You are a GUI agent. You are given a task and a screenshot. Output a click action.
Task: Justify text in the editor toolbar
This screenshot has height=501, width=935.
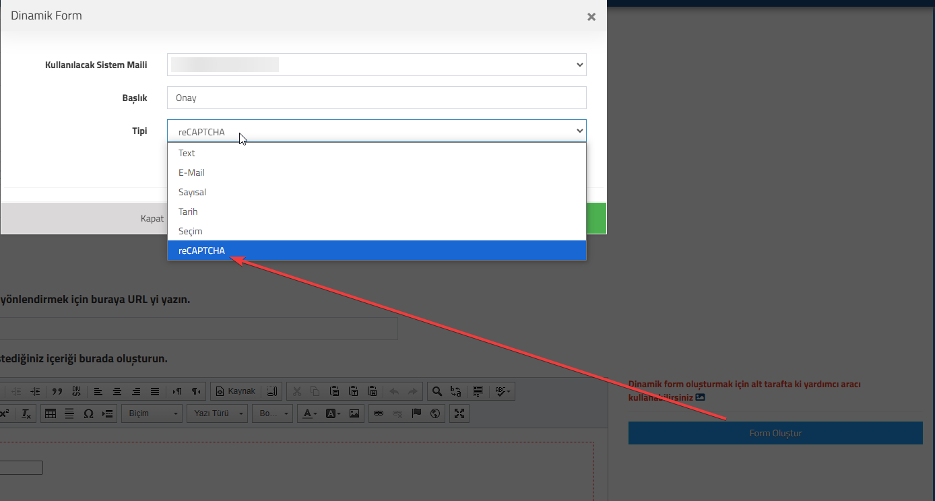coord(155,391)
